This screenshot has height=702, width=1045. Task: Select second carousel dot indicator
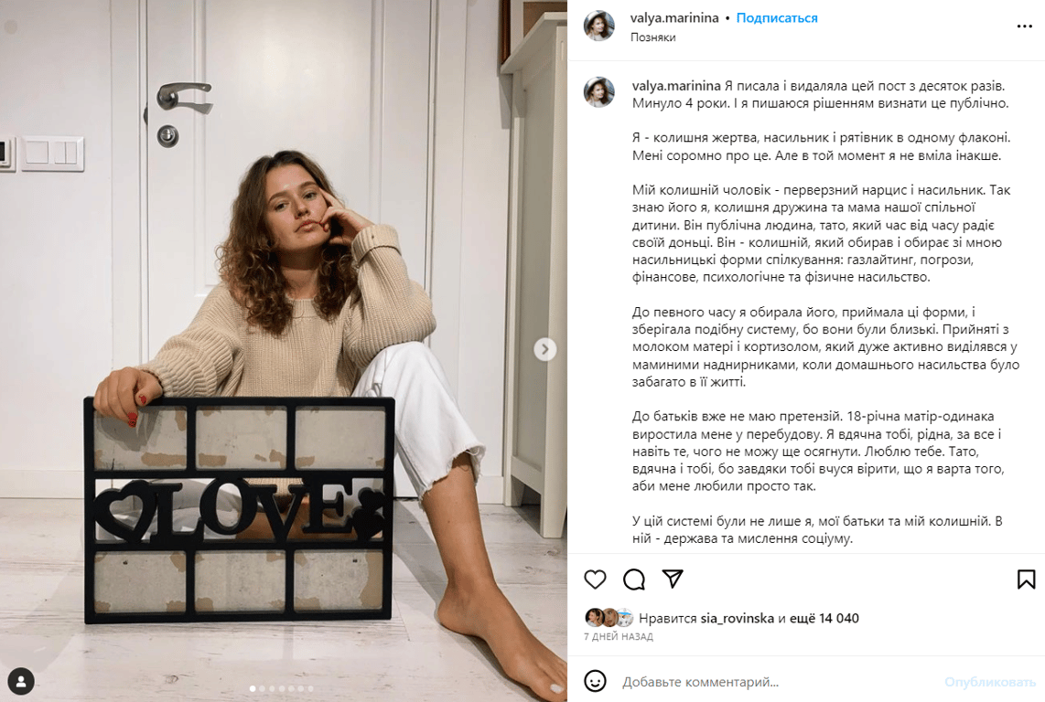(262, 688)
